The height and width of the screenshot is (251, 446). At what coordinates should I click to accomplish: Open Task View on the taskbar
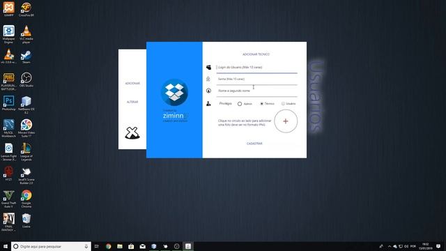(x=97, y=246)
